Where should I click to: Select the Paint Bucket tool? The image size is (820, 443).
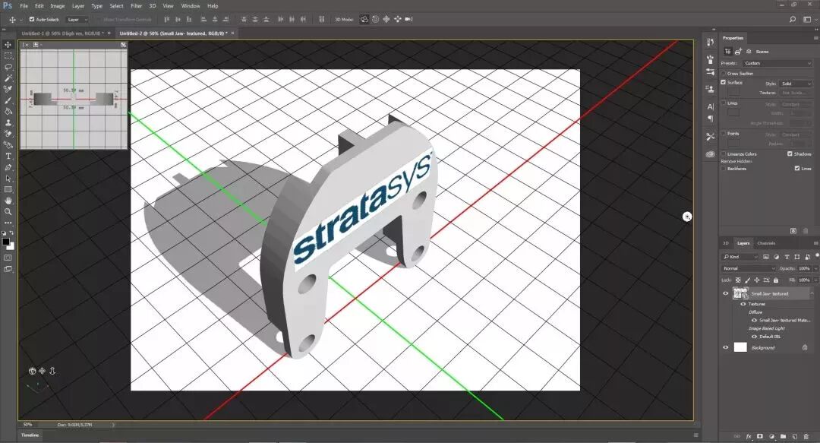[8, 111]
